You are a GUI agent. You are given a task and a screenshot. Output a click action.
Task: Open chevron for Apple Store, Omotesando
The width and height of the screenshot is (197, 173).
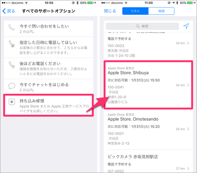coord(188,129)
